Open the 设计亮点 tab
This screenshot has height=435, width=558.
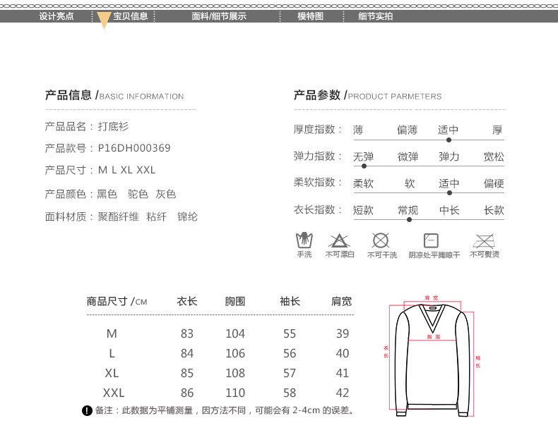point(57,16)
